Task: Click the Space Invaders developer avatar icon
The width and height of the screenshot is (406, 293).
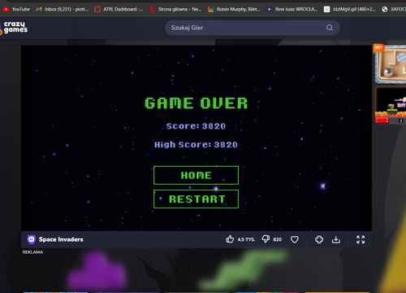Action: coord(32,239)
